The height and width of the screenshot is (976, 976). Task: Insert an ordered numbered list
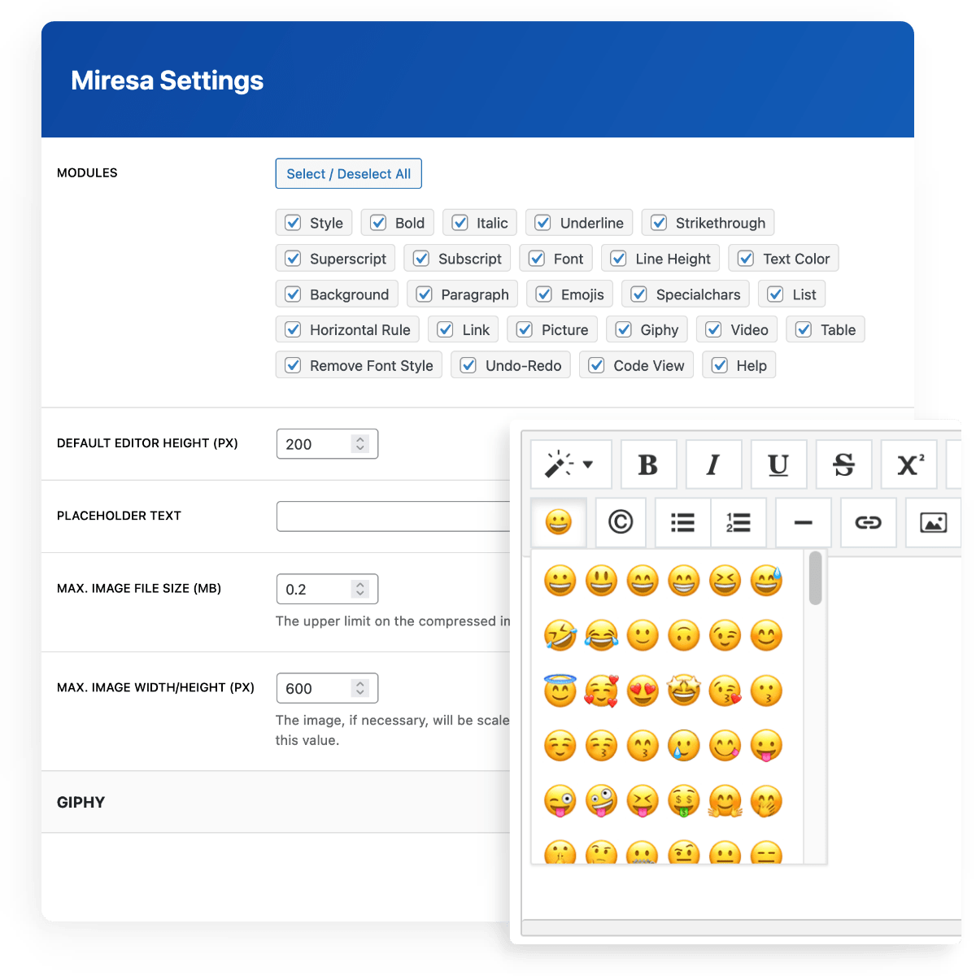point(739,522)
